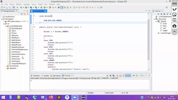Click the Firefox icon in the taskbar
Viewport: 178px width, 100px height.
coord(51,97)
